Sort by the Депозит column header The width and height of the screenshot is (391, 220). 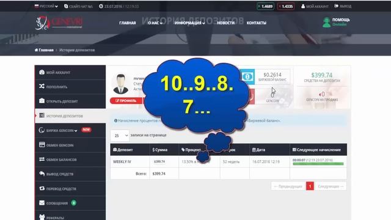(130, 150)
